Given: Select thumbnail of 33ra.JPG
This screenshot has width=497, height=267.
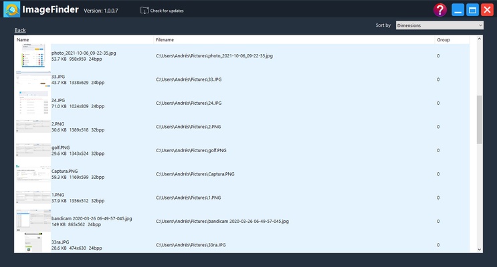Looking at the screenshot, I should (x=33, y=243).
